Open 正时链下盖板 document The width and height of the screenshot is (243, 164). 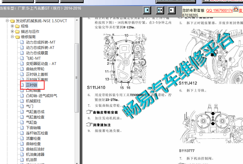(37, 80)
